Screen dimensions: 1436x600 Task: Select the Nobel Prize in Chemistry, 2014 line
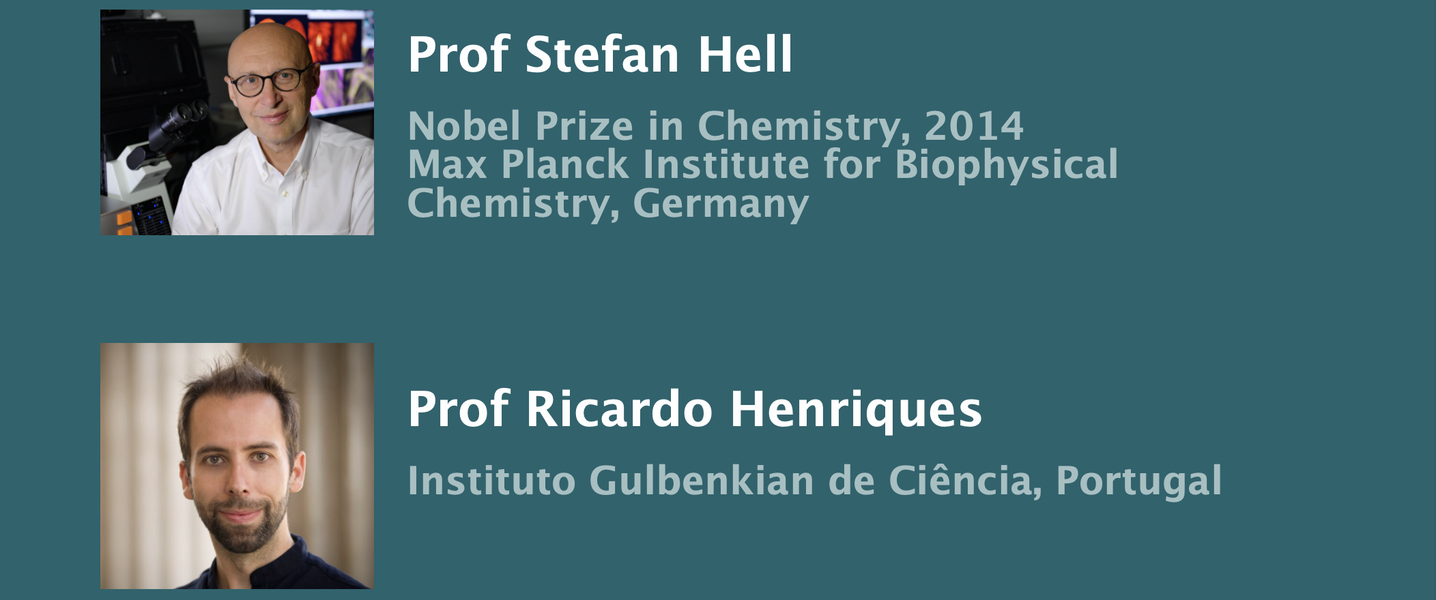pos(715,127)
